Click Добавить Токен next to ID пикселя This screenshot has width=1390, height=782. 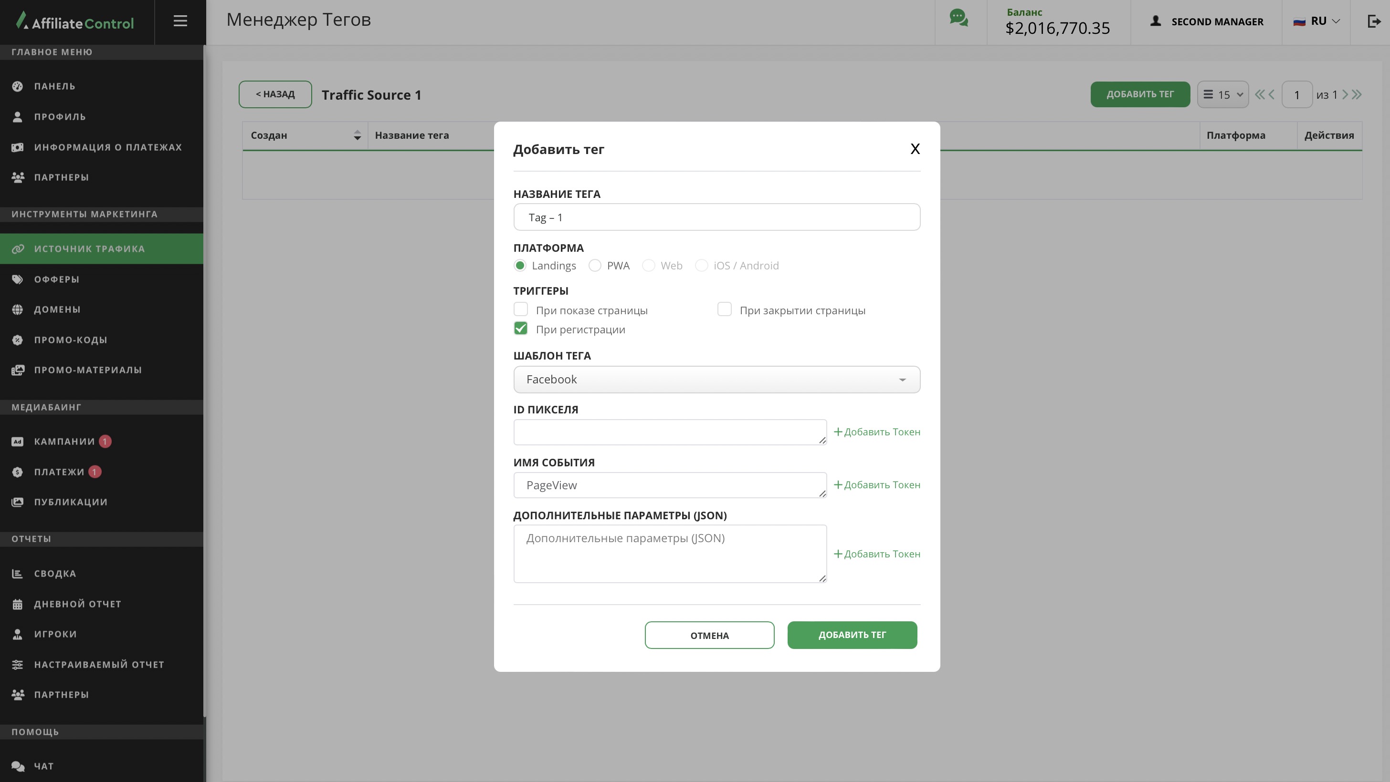[x=877, y=432]
